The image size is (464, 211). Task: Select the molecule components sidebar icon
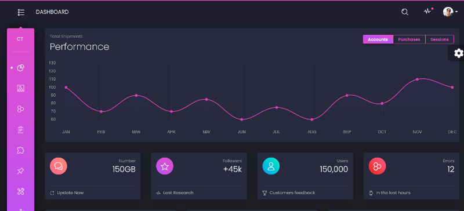click(x=20, y=109)
